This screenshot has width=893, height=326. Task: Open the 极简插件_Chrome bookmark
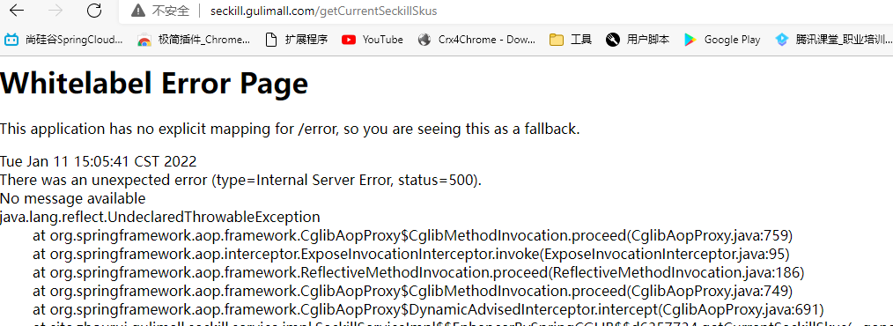tap(194, 40)
